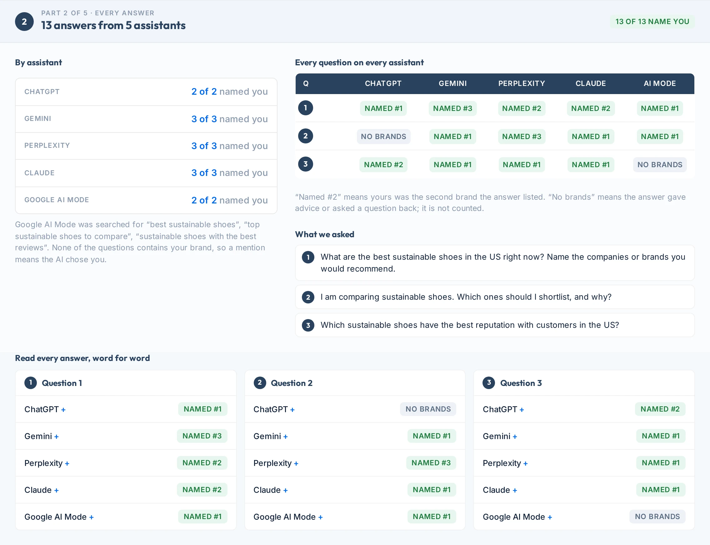Click table row 2 Perplexity 'NAMED #3' cell

(522, 137)
